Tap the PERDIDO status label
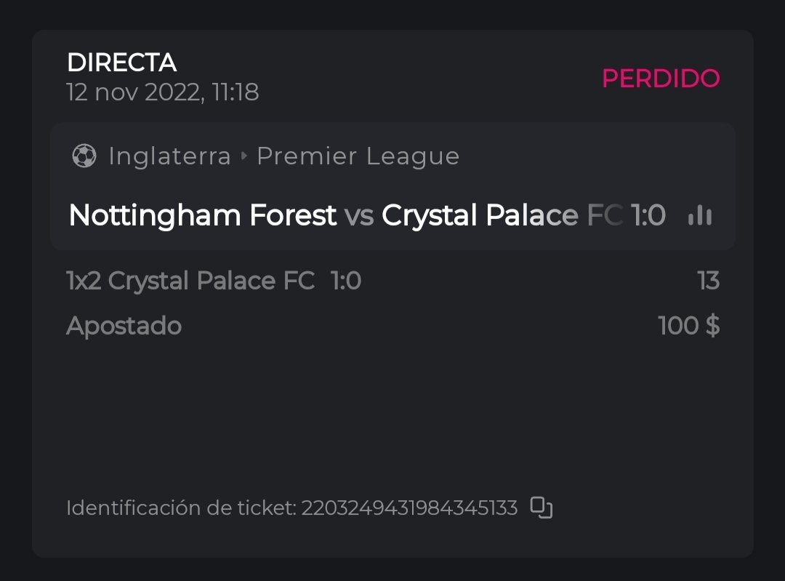Viewport: 785px width, 581px height. pyautogui.click(x=660, y=79)
